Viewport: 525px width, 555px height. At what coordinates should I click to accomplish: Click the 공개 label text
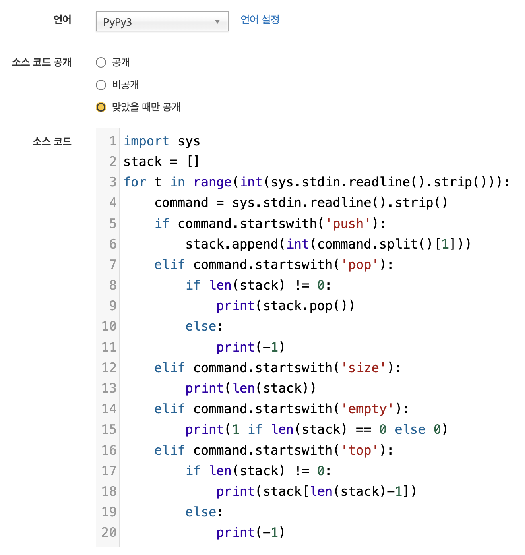121,62
